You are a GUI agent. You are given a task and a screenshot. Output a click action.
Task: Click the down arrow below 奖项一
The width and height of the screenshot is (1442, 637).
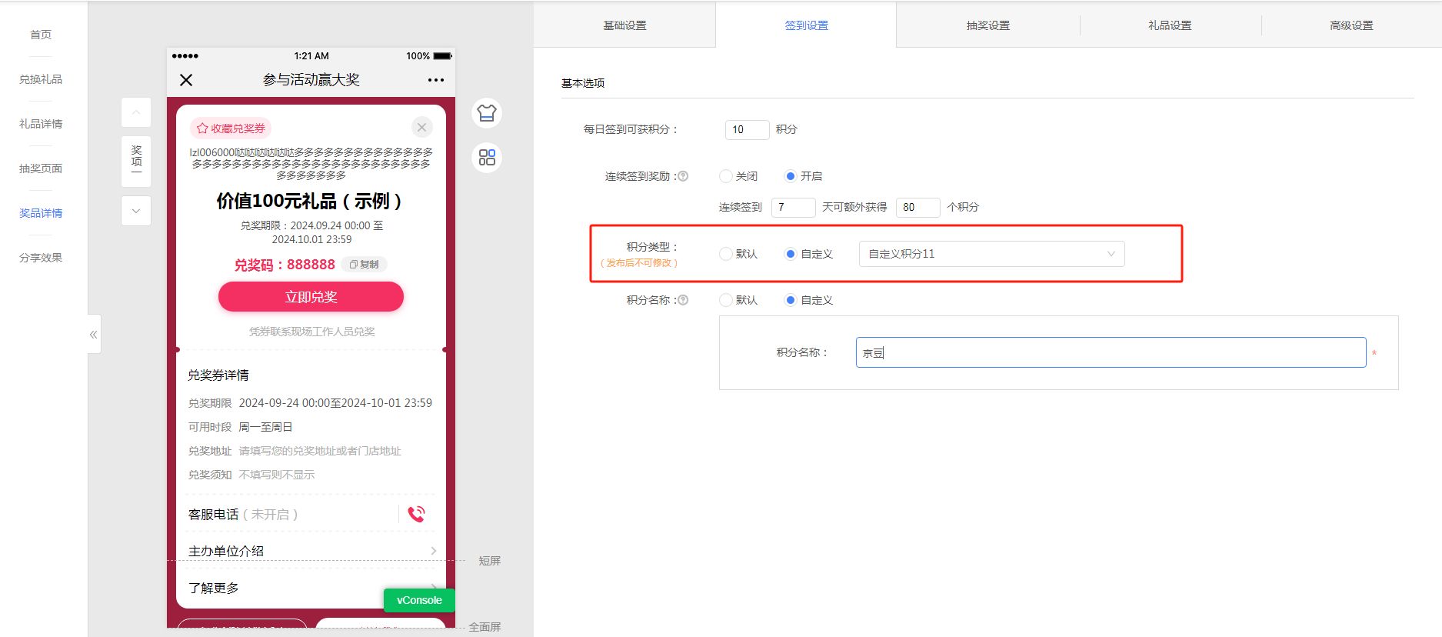136,211
